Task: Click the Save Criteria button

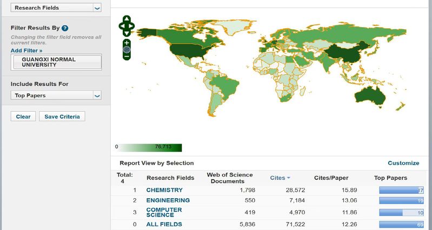Action: (62, 117)
